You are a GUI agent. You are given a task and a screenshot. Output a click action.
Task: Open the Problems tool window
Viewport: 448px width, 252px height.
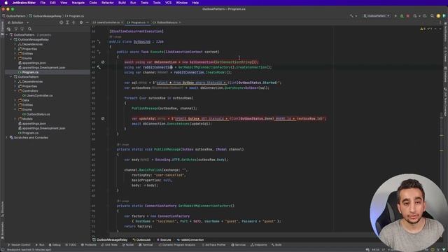pos(89,245)
